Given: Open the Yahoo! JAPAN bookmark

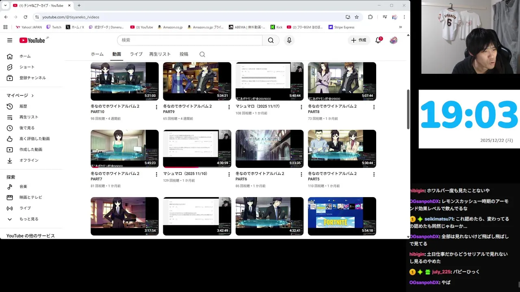Looking at the screenshot, I should 28,27.
